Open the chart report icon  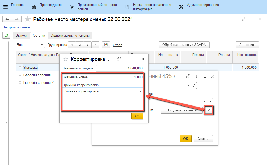(x=106, y=45)
